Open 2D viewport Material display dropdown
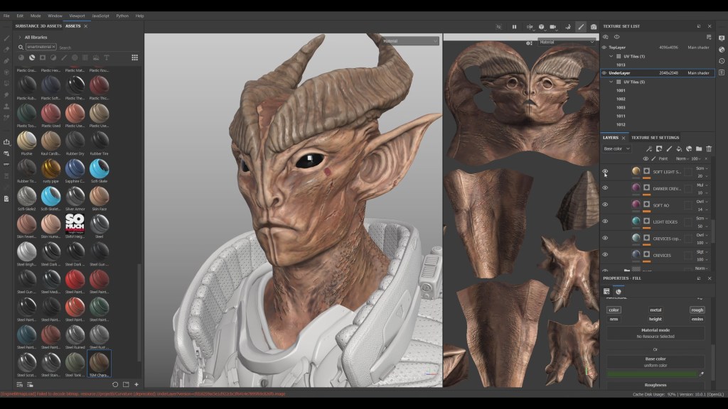This screenshot has width=728, height=409. [x=567, y=42]
